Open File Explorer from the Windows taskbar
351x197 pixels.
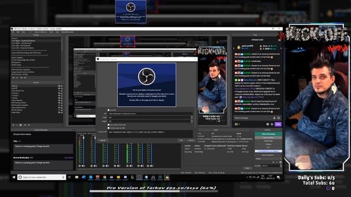tap(77, 177)
